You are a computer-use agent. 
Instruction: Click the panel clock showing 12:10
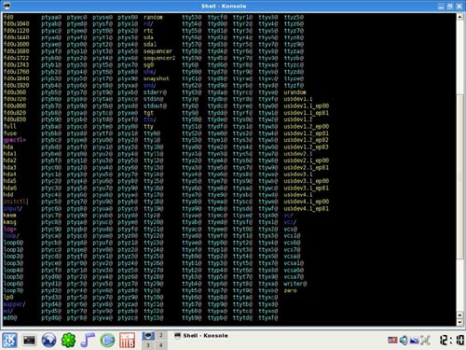point(451,340)
